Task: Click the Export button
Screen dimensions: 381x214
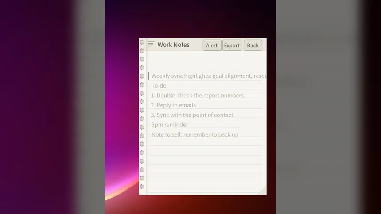Action: tap(232, 46)
